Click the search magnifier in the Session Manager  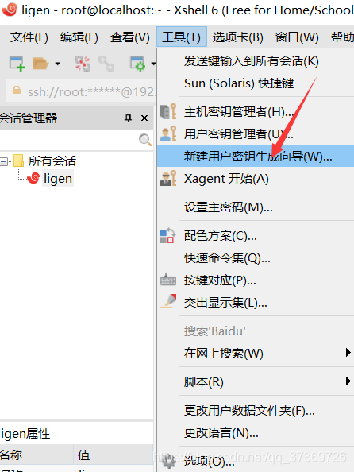pyautogui.click(x=145, y=140)
